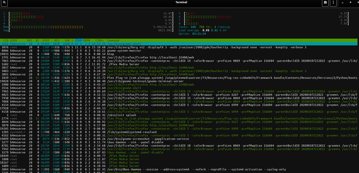Select firefox process with PID 3791
This screenshot has height=173, width=359.
click(179, 57)
